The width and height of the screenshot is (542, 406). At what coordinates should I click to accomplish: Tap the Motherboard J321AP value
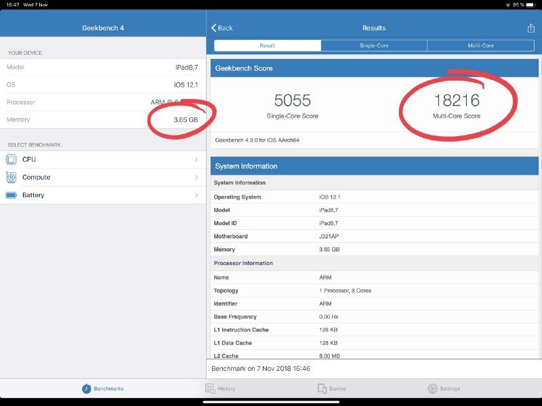click(x=329, y=236)
